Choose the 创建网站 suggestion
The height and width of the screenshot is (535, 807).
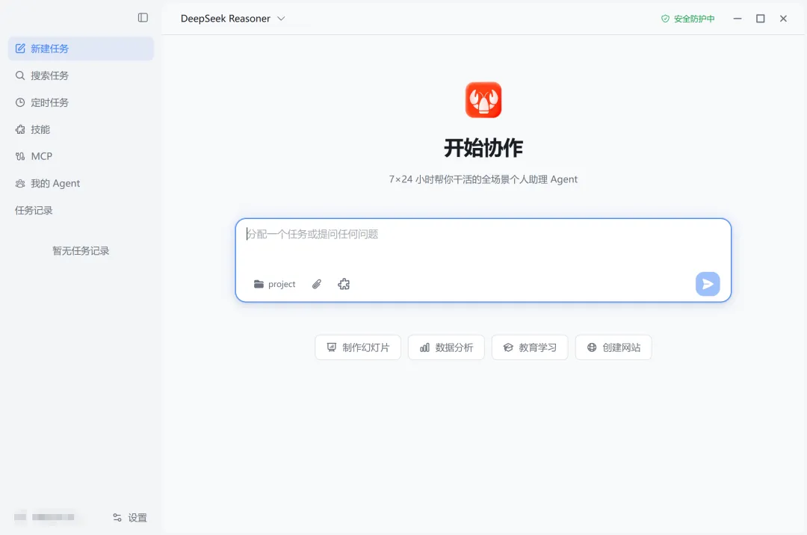pos(613,347)
